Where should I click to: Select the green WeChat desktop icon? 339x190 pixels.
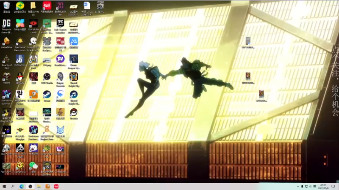click(x=33, y=167)
